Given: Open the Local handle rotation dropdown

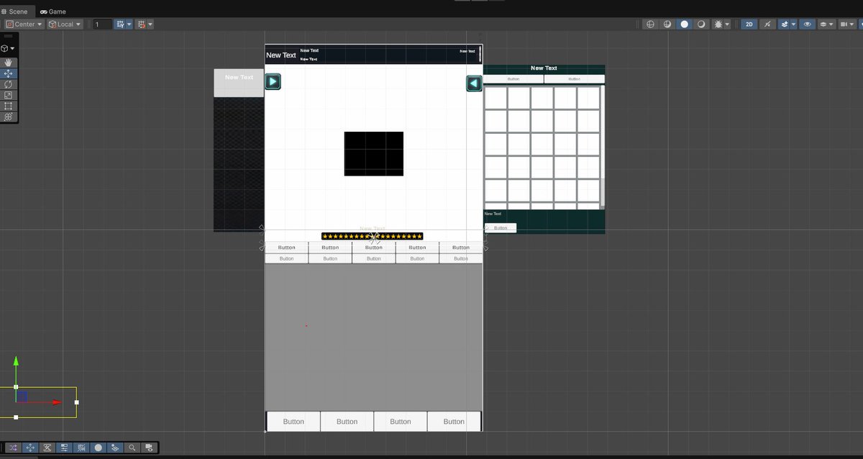Looking at the screenshot, I should (x=65, y=24).
